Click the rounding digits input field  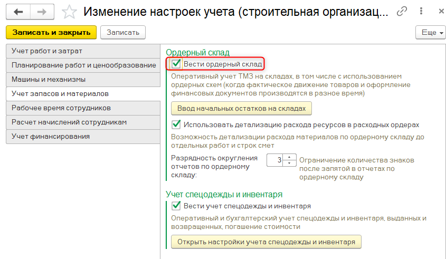tap(275, 160)
